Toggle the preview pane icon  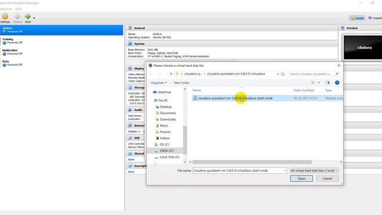point(328,83)
